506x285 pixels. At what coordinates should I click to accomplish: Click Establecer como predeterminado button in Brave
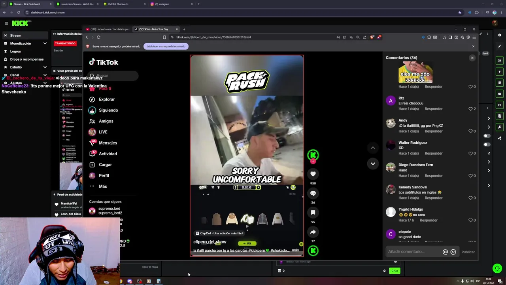tap(166, 46)
